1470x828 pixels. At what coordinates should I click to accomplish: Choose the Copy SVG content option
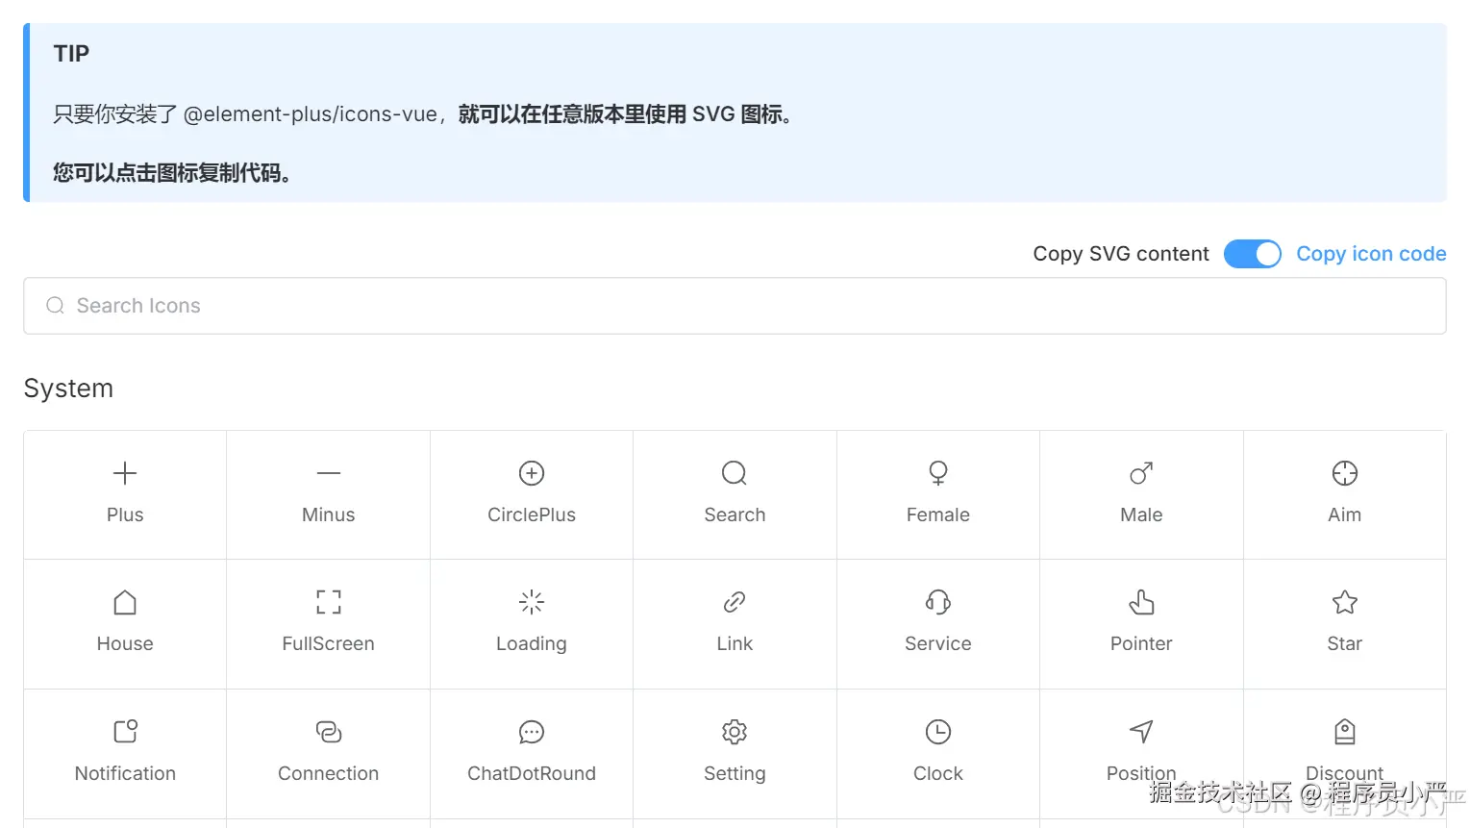point(1121,254)
